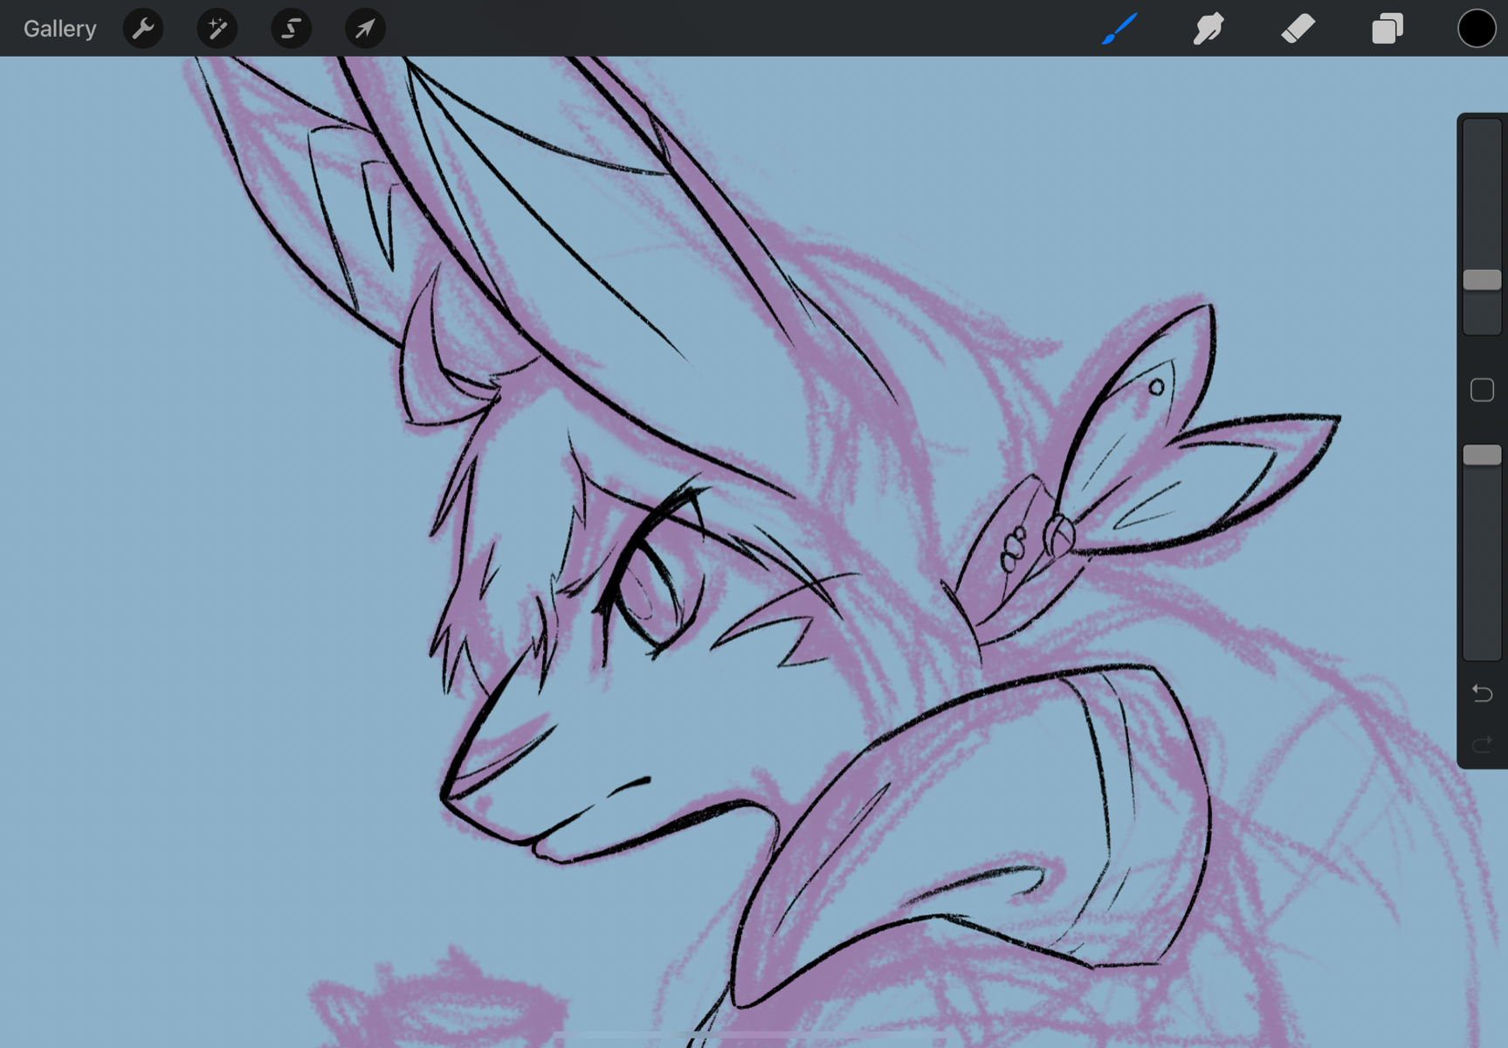Open the Actions wrench menu
1508x1048 pixels.
pos(143,29)
